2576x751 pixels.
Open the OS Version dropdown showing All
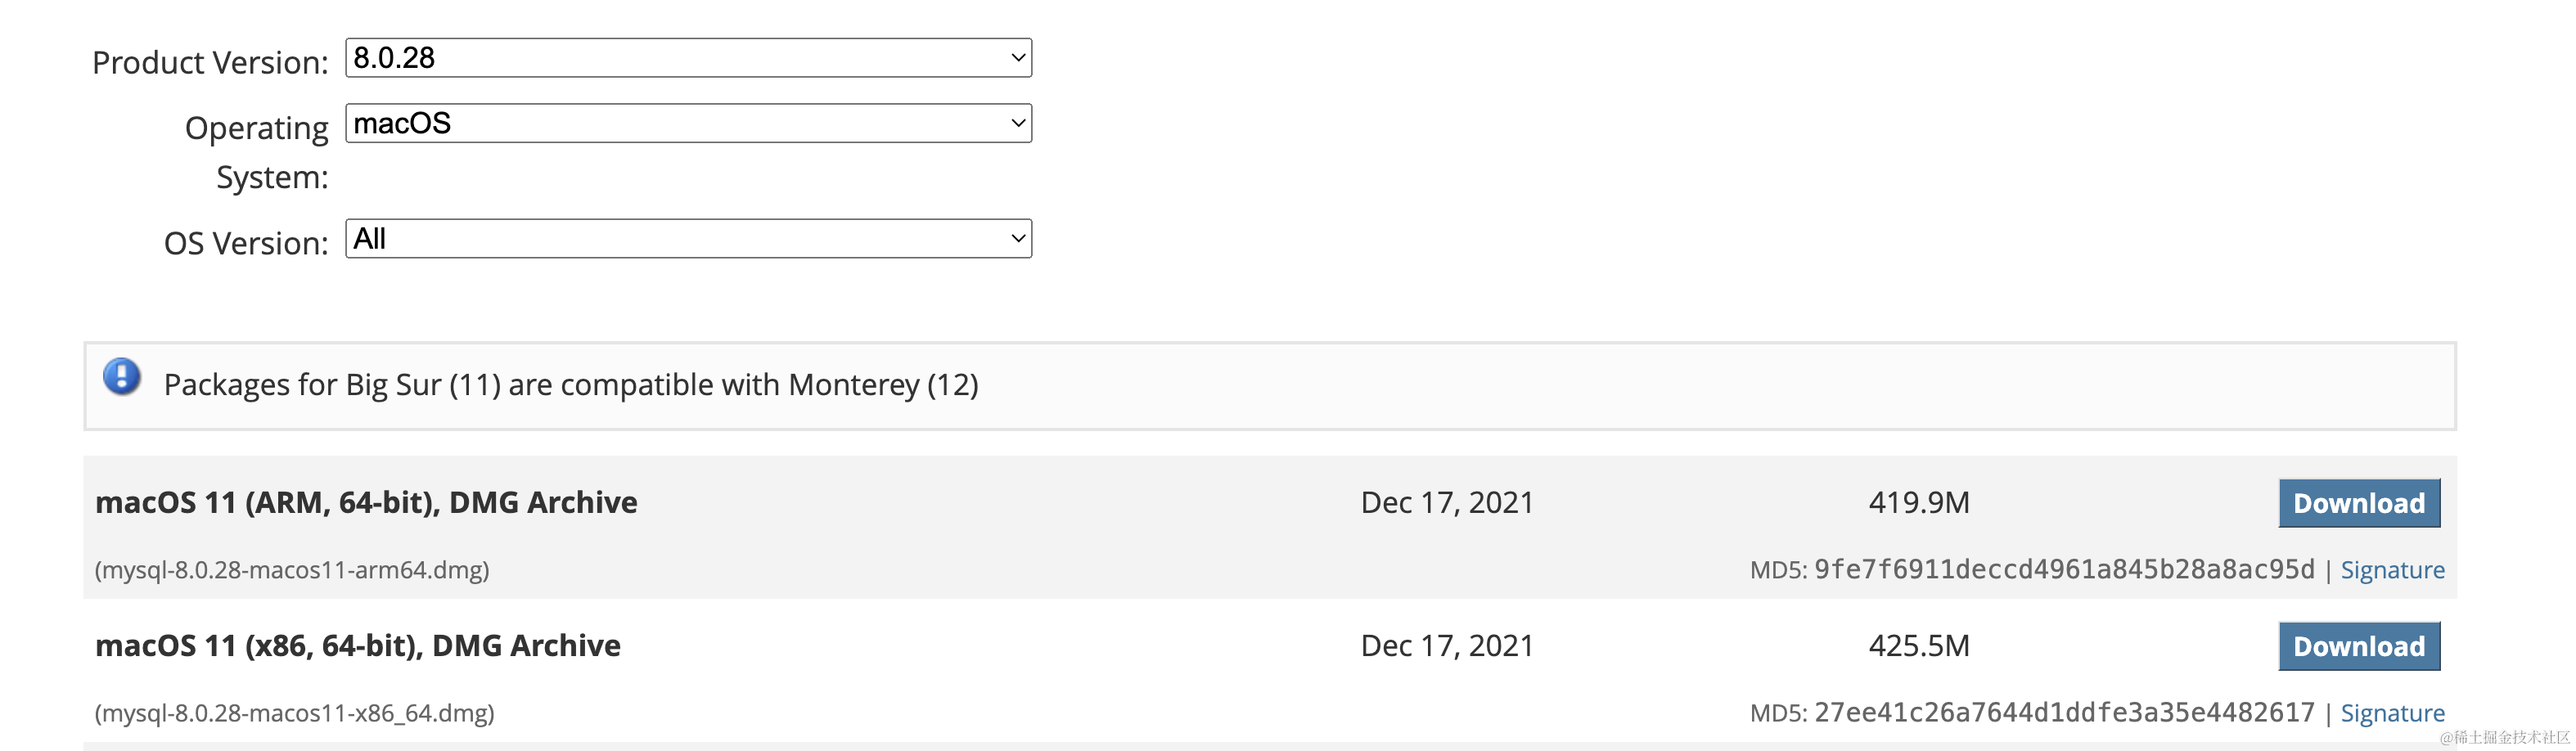coord(688,239)
